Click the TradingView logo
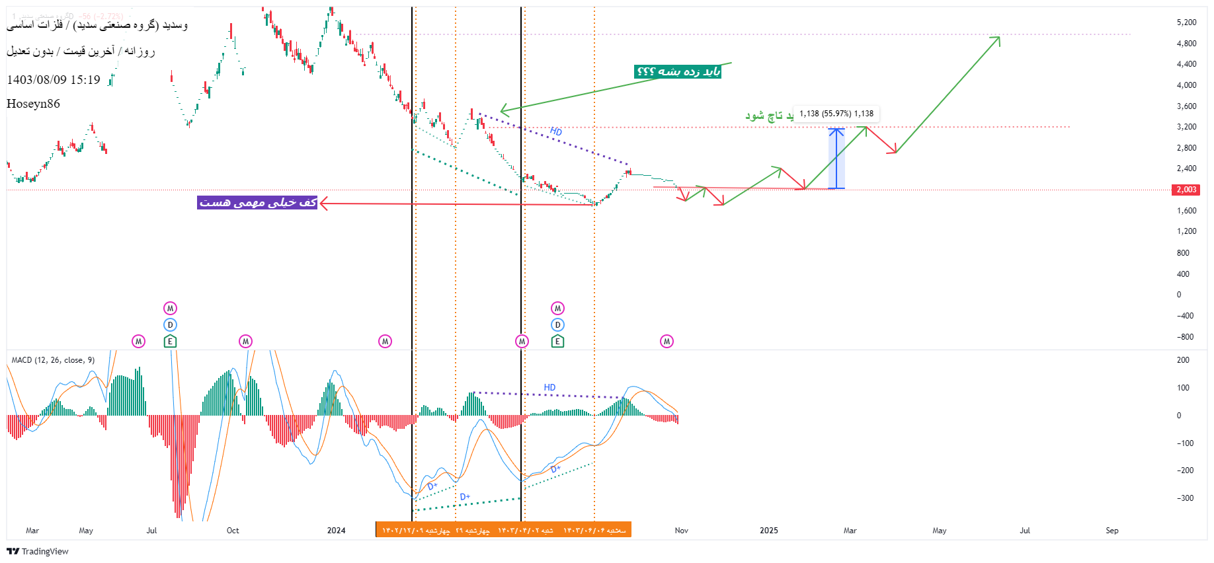The height and width of the screenshot is (563, 1214). (38, 551)
